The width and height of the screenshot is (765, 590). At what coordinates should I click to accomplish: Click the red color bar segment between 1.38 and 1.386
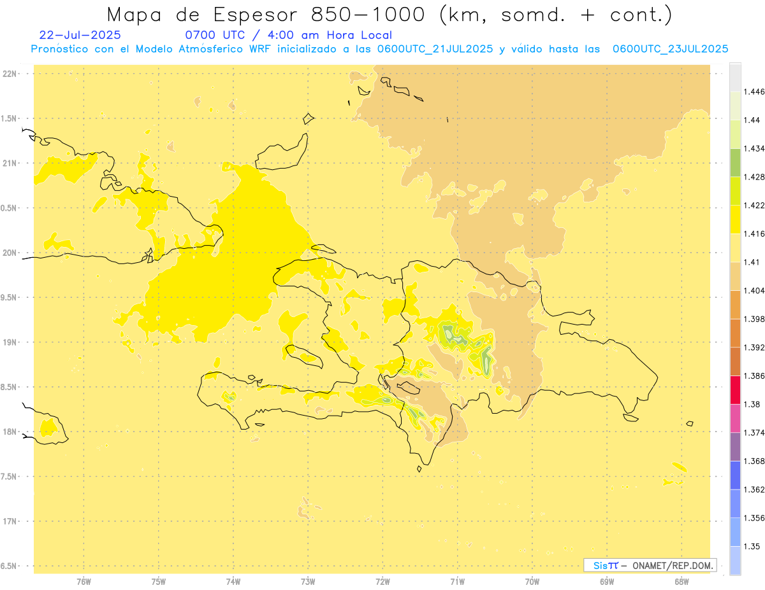tap(735, 390)
